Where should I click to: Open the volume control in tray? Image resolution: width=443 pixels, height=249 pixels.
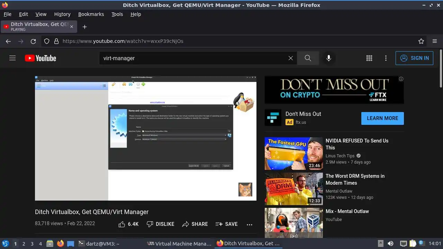(x=390, y=243)
